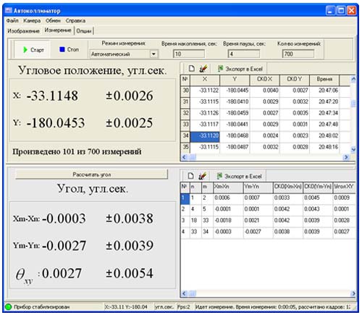
Task: Click upper table's scroll down arrow
Action: (353, 150)
